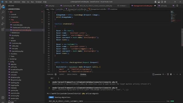Open the Debug Console tab
Viewport: 183px width, 103px height.
click(72, 74)
